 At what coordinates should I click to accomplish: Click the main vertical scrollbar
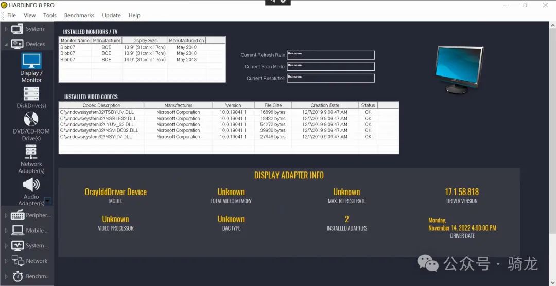553,131
